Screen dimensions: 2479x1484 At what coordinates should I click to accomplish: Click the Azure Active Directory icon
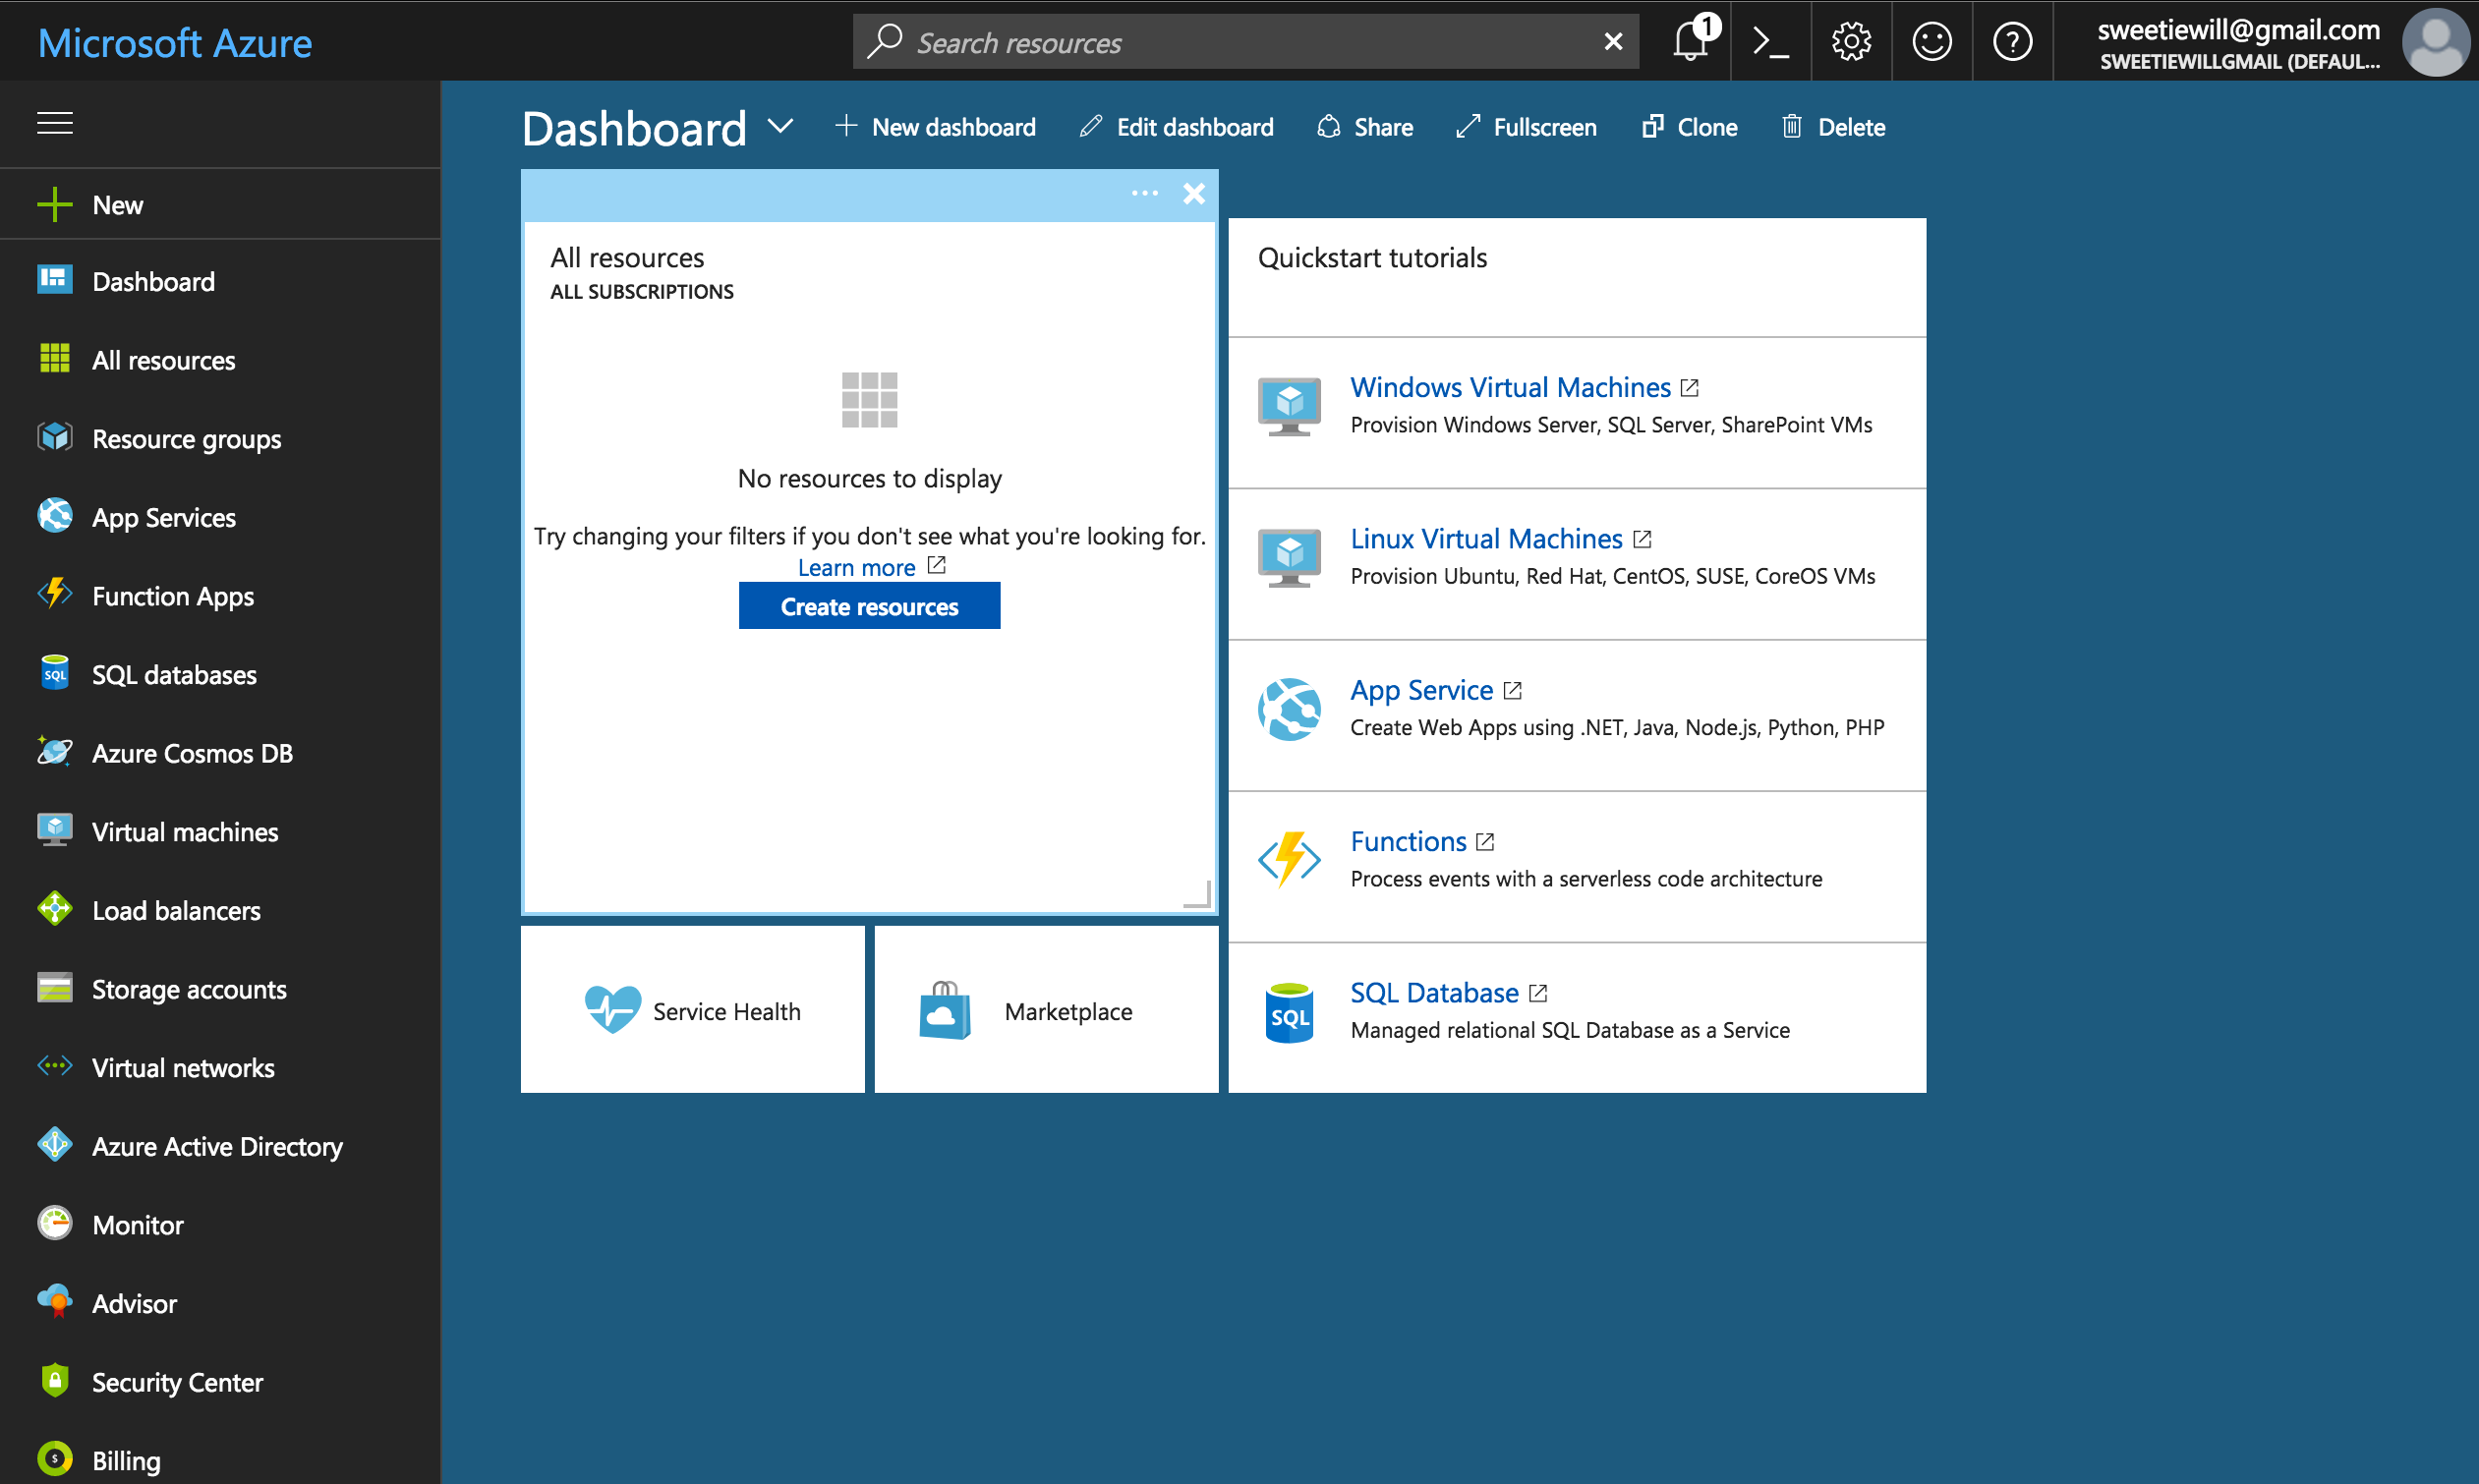pos(55,1145)
